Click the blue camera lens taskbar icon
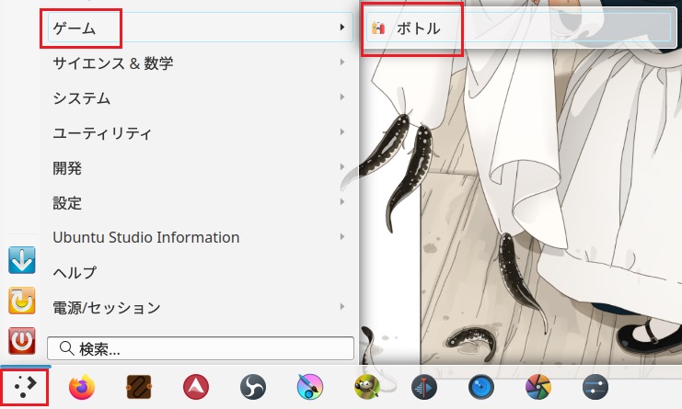 (x=481, y=388)
